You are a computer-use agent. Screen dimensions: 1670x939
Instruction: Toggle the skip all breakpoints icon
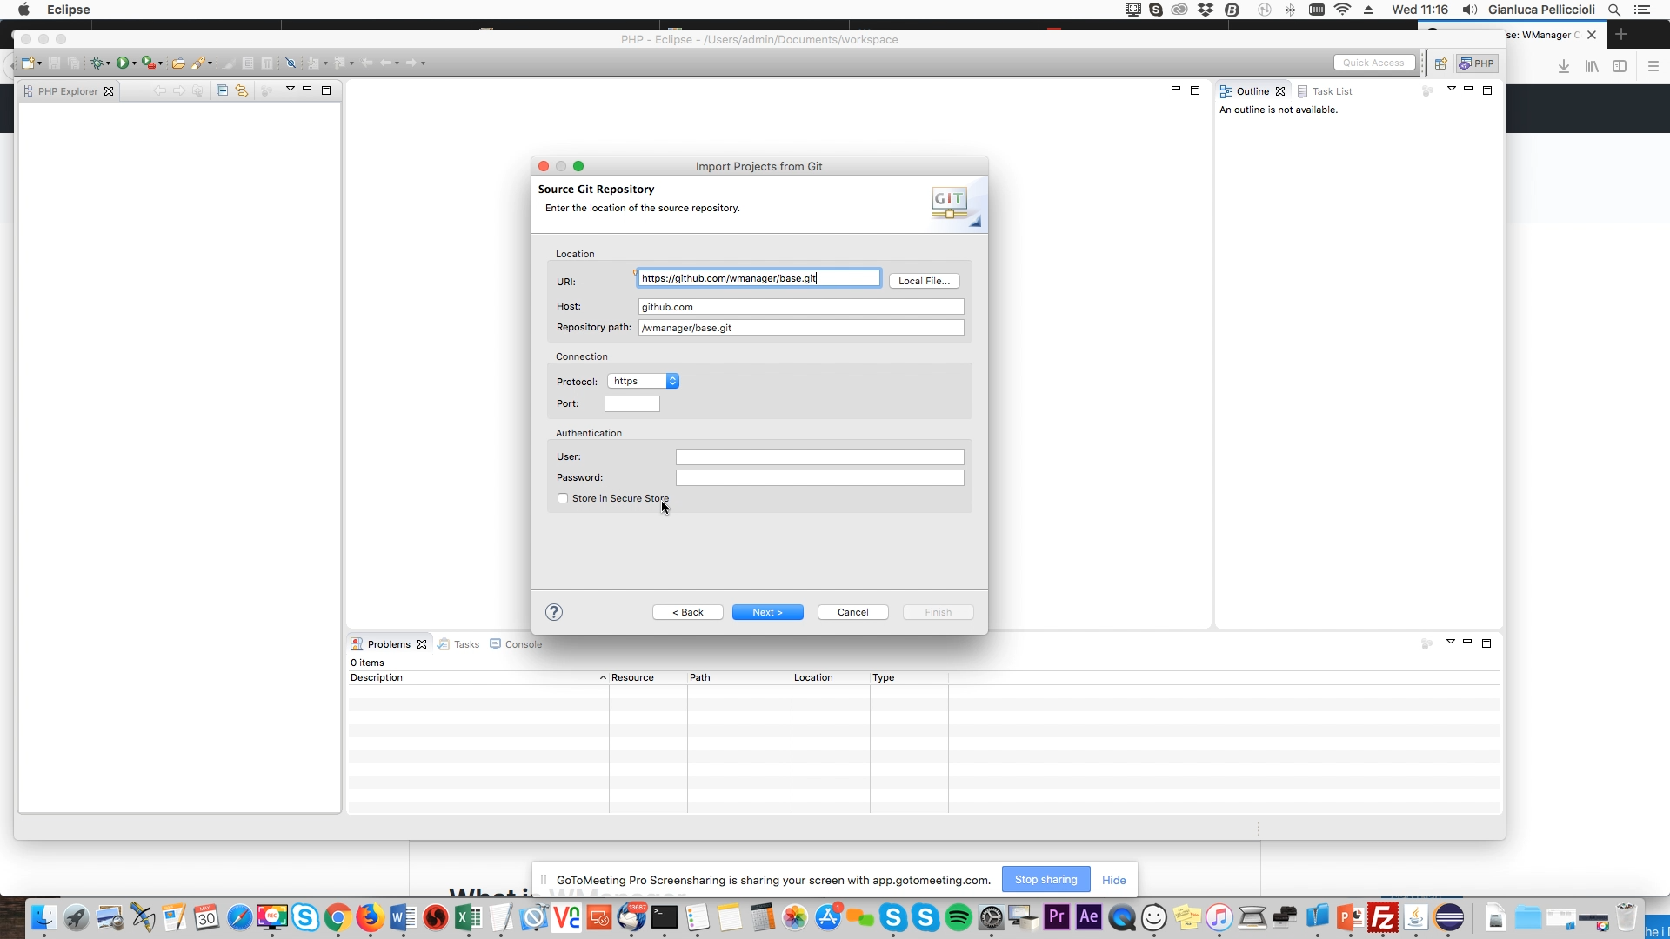coord(291,63)
